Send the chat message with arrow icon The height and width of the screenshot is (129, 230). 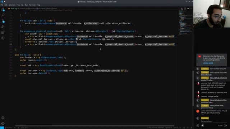click(x=226, y=125)
